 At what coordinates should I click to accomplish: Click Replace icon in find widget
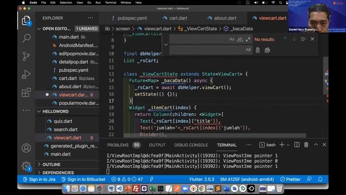pos(257,50)
